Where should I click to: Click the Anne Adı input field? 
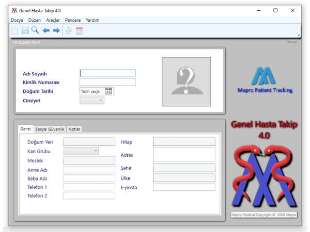[x=89, y=170]
